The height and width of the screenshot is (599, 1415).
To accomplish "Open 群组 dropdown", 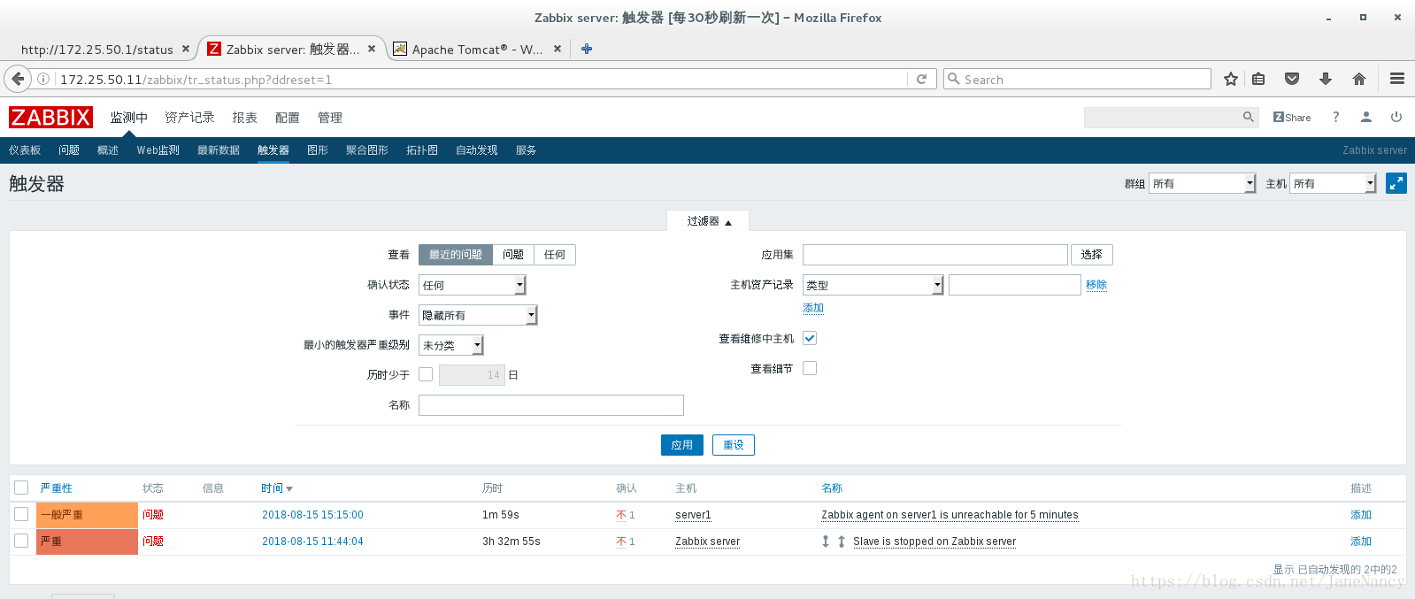I will click(x=1202, y=183).
